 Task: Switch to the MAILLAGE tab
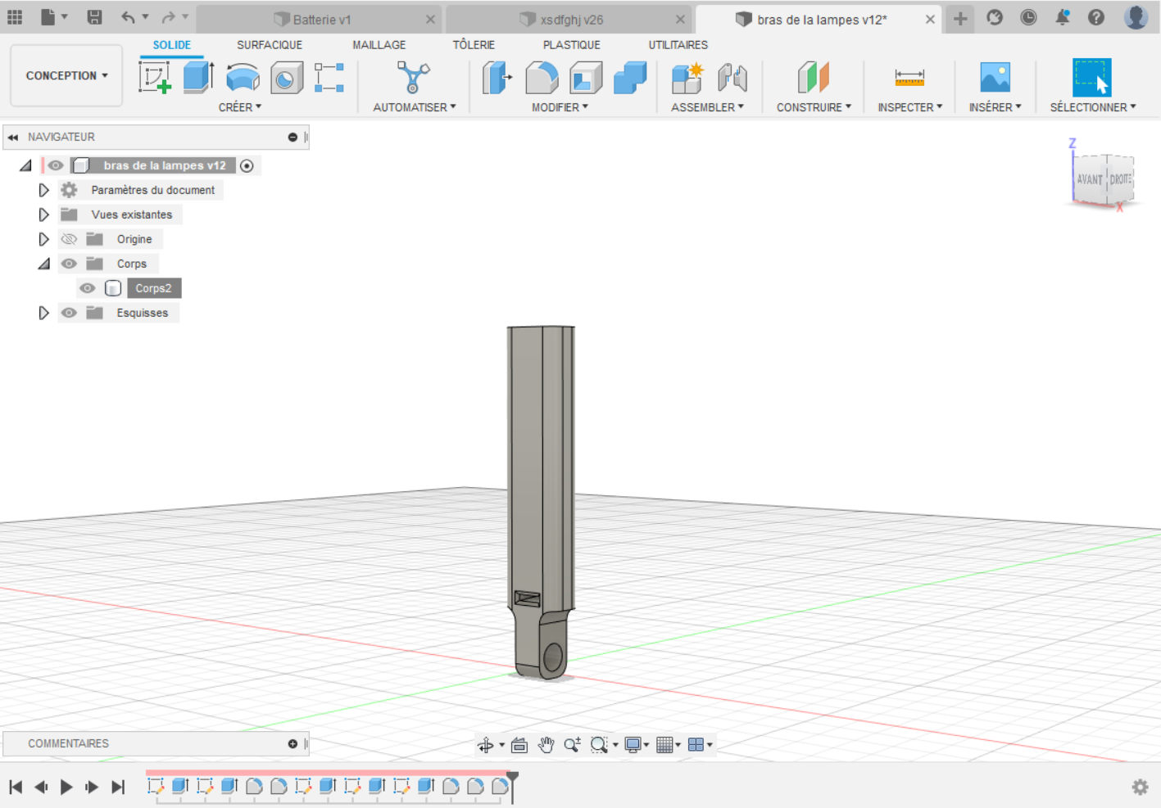379,45
